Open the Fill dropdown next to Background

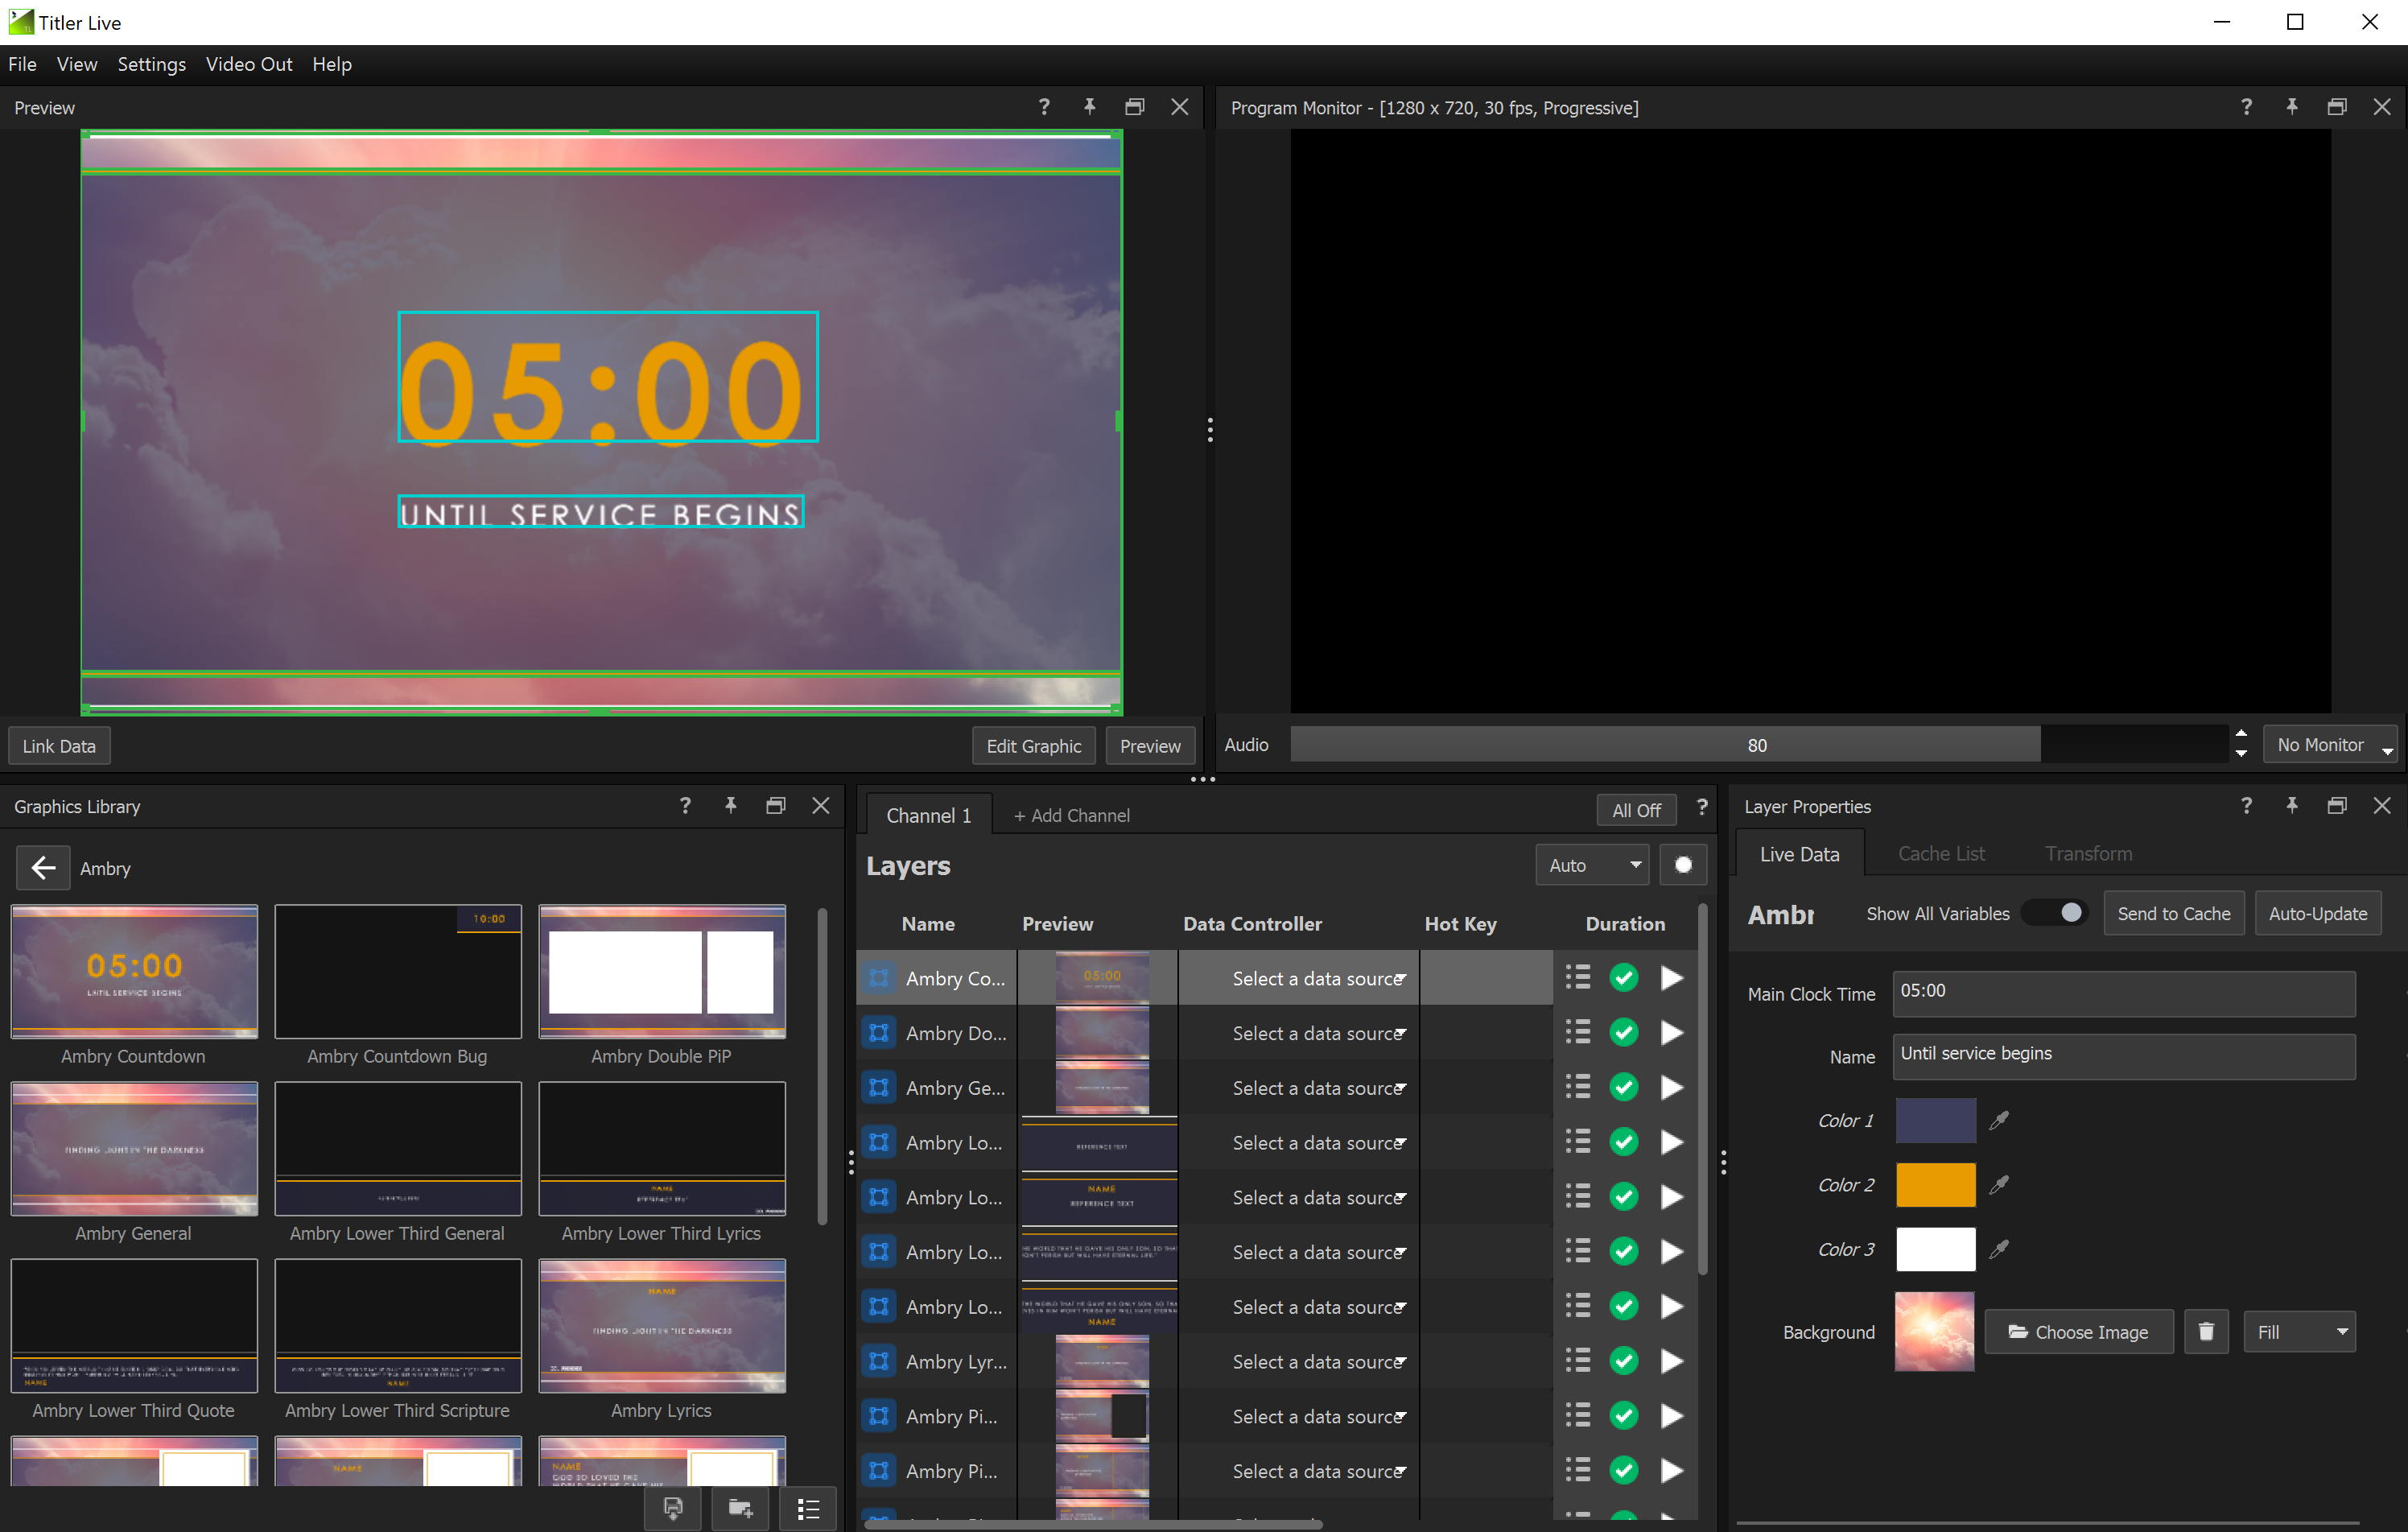tap(2299, 1331)
